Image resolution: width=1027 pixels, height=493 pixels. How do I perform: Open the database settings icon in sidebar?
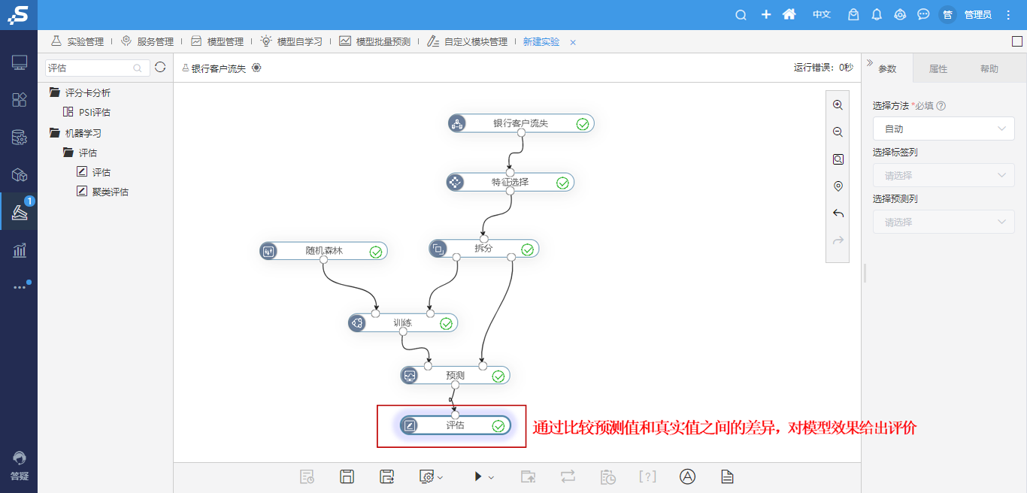(x=20, y=138)
